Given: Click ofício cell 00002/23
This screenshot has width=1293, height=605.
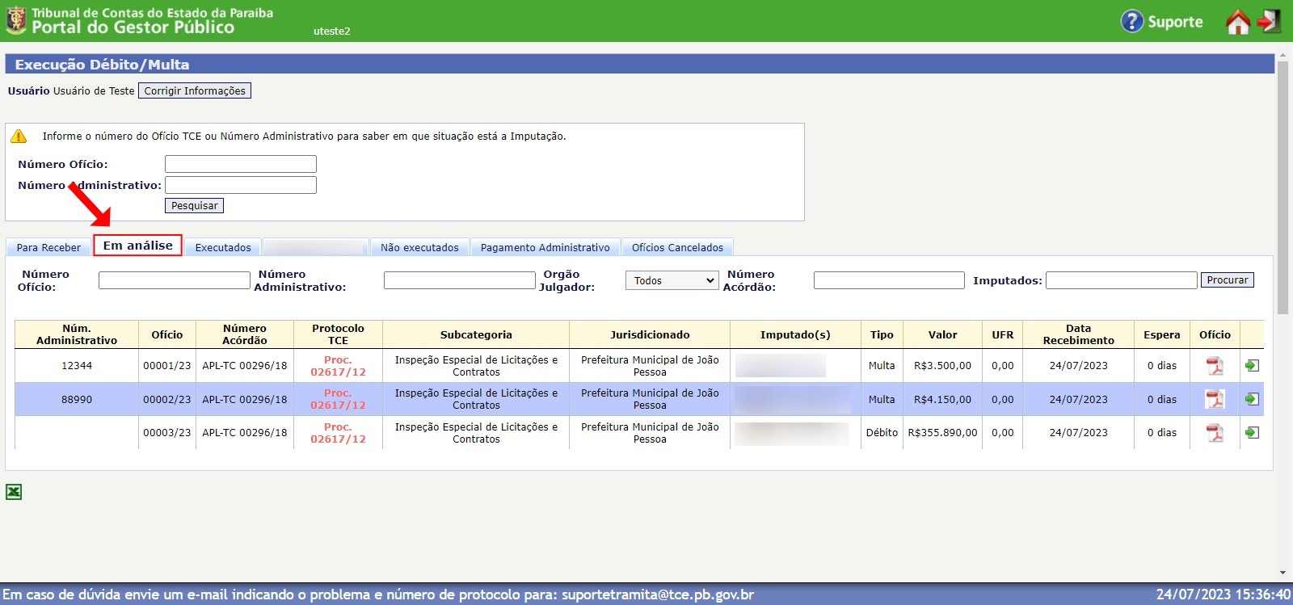Looking at the screenshot, I should coord(167,399).
